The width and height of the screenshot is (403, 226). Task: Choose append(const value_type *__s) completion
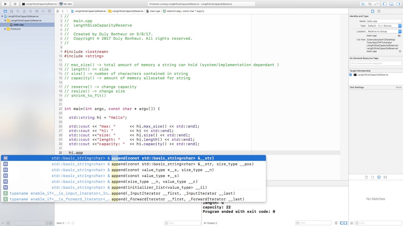(x=133, y=176)
